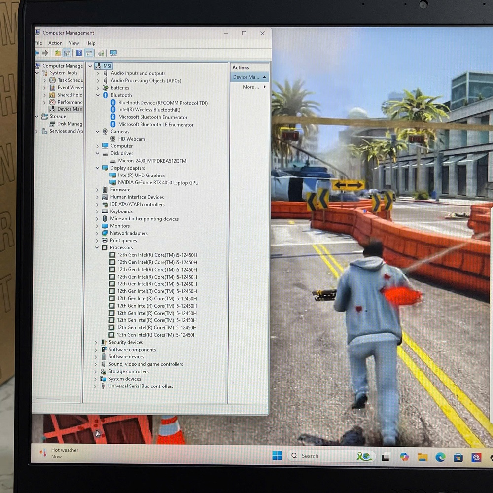
Task: Open the View menu
Action: 74,43
